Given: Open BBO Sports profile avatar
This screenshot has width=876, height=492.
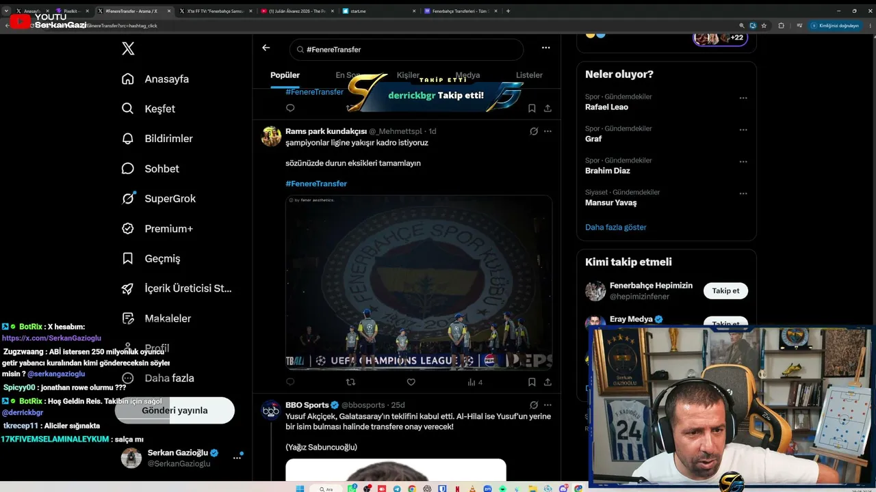Looking at the screenshot, I should tap(271, 410).
